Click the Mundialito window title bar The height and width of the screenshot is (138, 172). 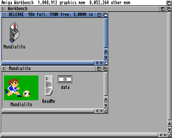tap(51, 69)
